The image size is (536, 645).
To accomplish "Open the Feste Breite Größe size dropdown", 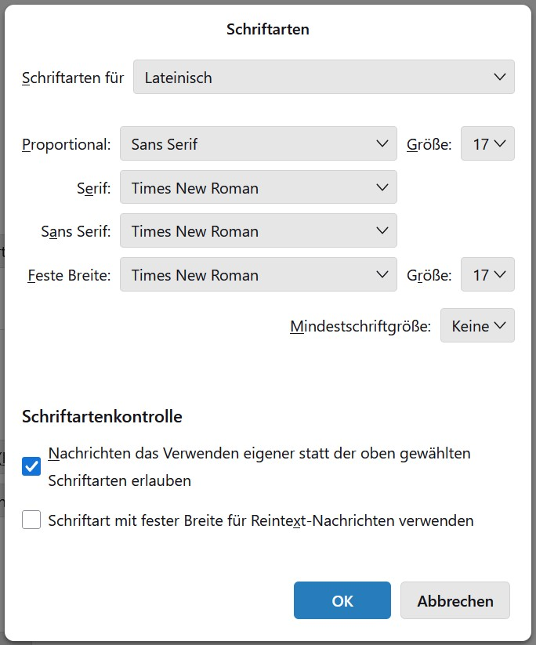I will [x=487, y=275].
